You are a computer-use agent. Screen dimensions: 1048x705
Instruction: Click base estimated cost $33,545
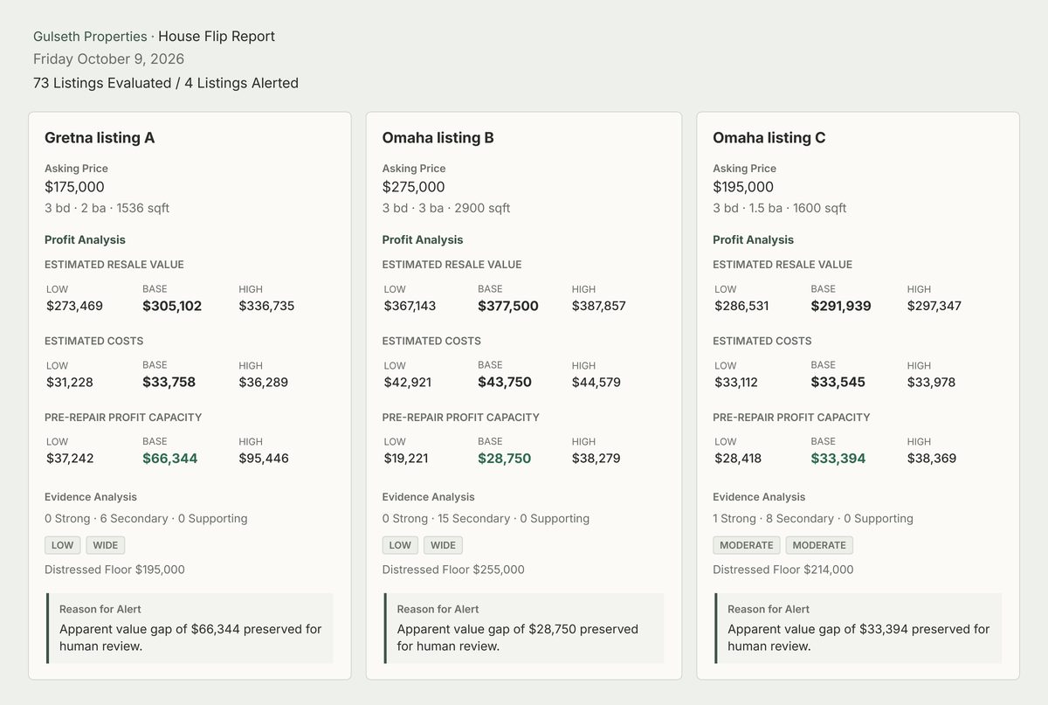838,382
